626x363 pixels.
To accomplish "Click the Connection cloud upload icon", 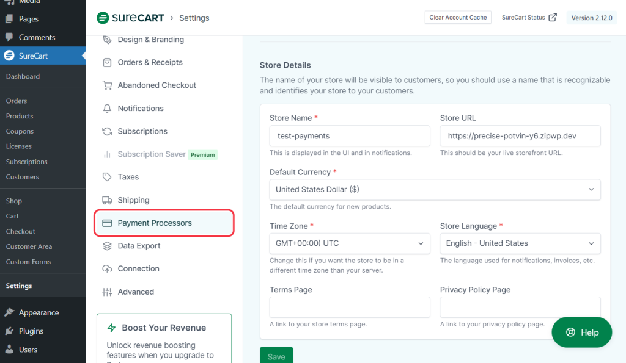I will point(107,269).
